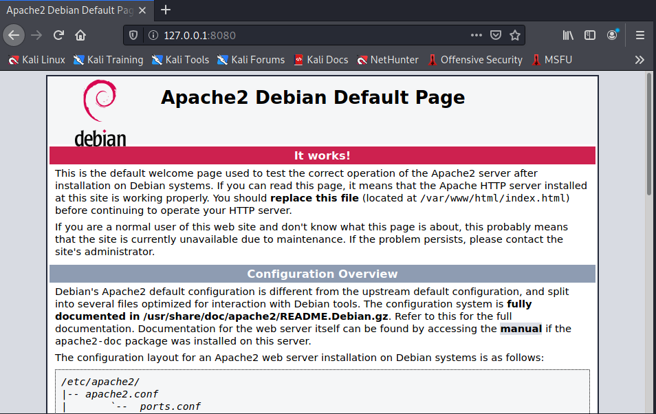Toggle the sidebar icon
This screenshot has height=414, width=656.
coord(590,35)
